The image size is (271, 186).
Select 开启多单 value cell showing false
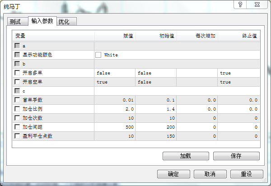point(115,73)
